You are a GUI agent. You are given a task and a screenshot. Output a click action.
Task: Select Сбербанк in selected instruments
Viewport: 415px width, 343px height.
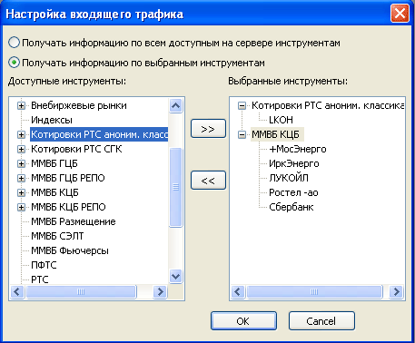click(291, 207)
